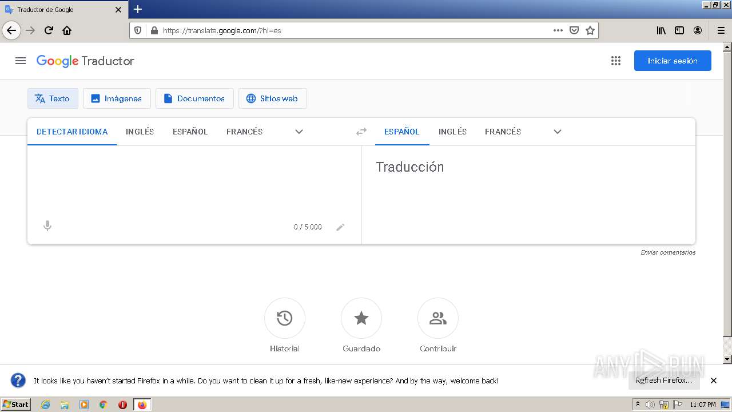Choose ESPAÑOL as the source language
Image resolution: width=732 pixels, height=412 pixels.
tap(190, 132)
